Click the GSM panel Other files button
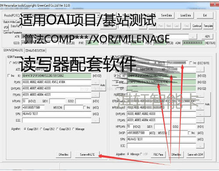The width and height of the screenshot is (219, 171). pos(64,155)
